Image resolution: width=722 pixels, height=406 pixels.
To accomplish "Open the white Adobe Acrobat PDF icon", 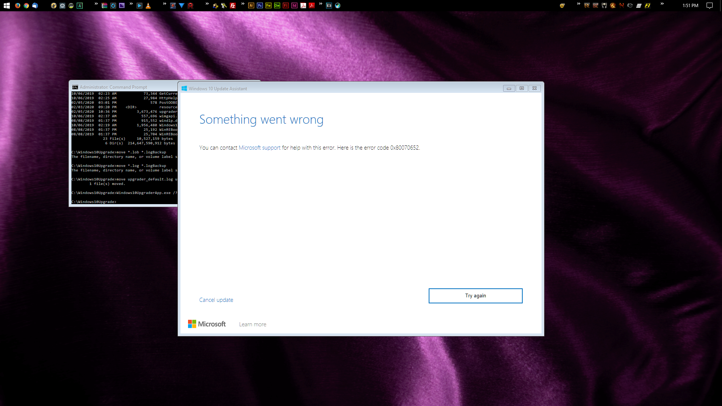I will (x=303, y=6).
